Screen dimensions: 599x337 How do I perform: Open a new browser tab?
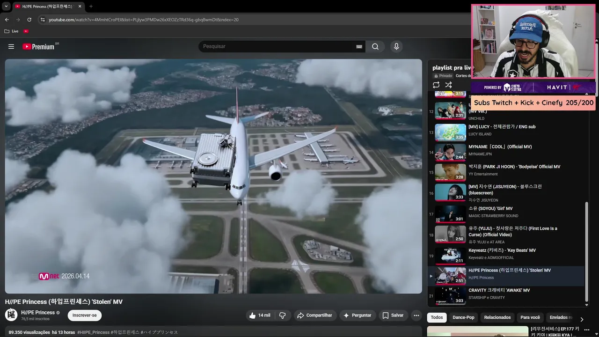click(91, 7)
